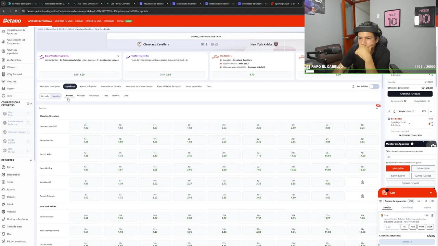Screen dimensions: 438x246
Task: Click the pin icon beside Simple bet
Action: click(389, 111)
